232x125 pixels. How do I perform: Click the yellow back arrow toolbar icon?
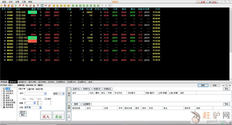[x=2, y=5]
